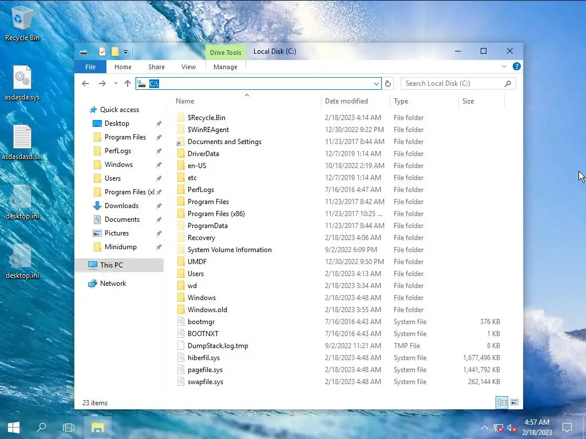The width and height of the screenshot is (586, 439).
Task: Switch to Large icons view button
Action: tap(514, 402)
